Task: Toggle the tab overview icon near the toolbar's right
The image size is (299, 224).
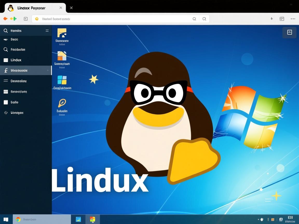Action: pos(282,19)
